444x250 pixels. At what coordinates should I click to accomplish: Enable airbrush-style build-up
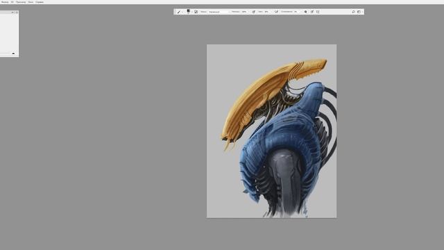(x=276, y=12)
